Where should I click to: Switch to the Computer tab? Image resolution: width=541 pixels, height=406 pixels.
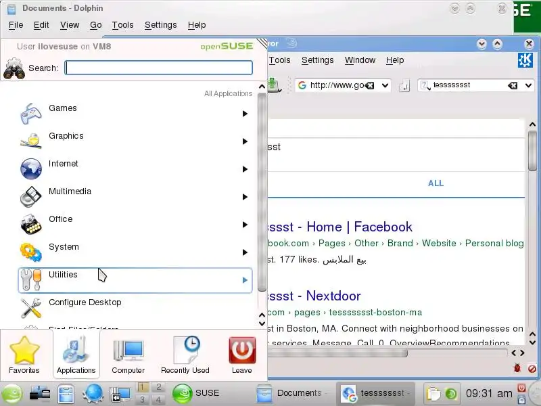(x=128, y=355)
